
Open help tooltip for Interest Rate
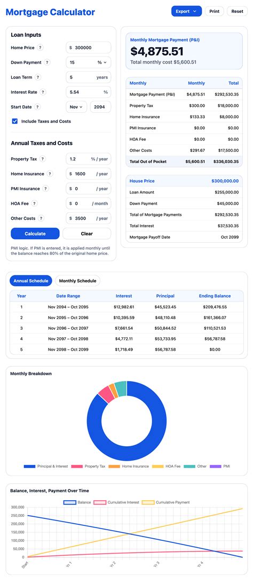click(43, 92)
